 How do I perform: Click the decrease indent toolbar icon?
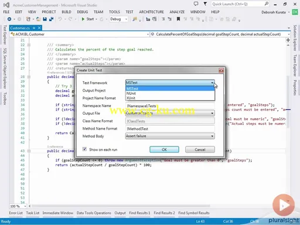coord(148,19)
